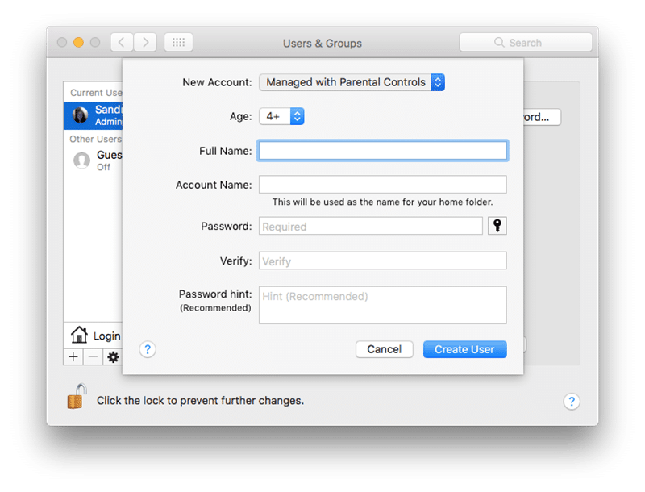The height and width of the screenshot is (492, 645).
Task: Click the Cancel button
Action: tap(384, 349)
